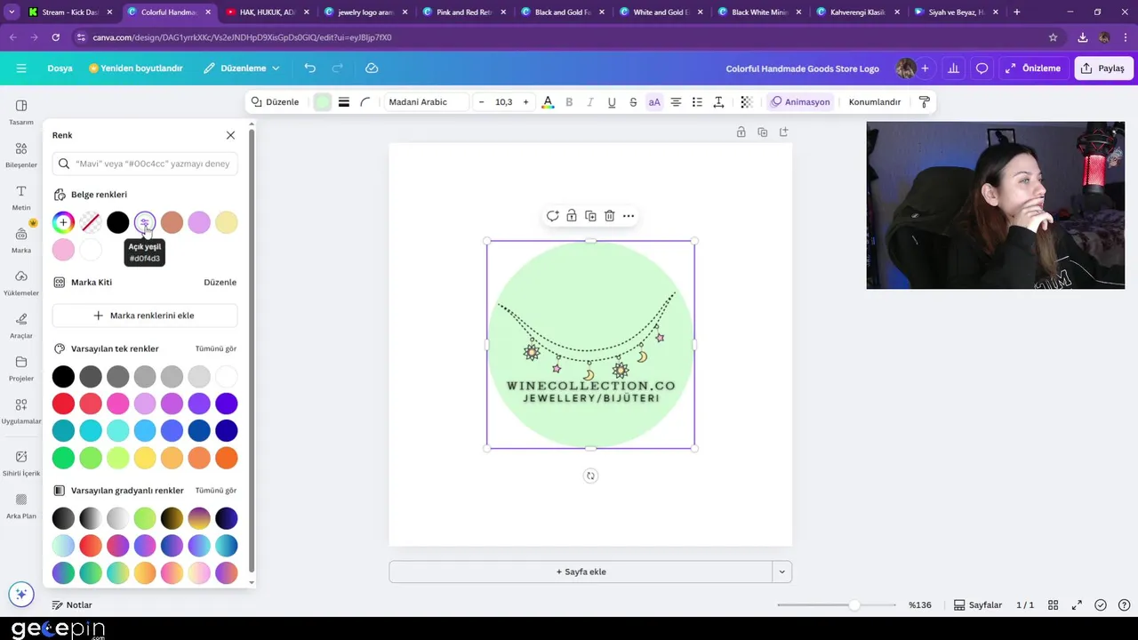Delete the selected element with trash icon
This screenshot has height=640, width=1138.
(x=609, y=216)
